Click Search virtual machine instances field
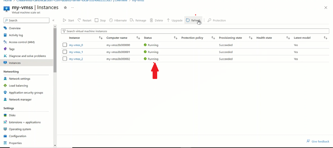Screen dimensions: 333x148 pos(195,31)
